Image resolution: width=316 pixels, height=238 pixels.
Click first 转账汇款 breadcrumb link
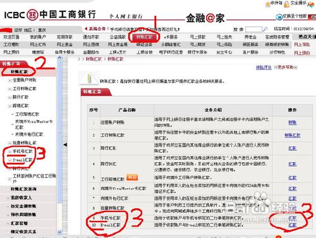pyautogui.click(x=94, y=59)
